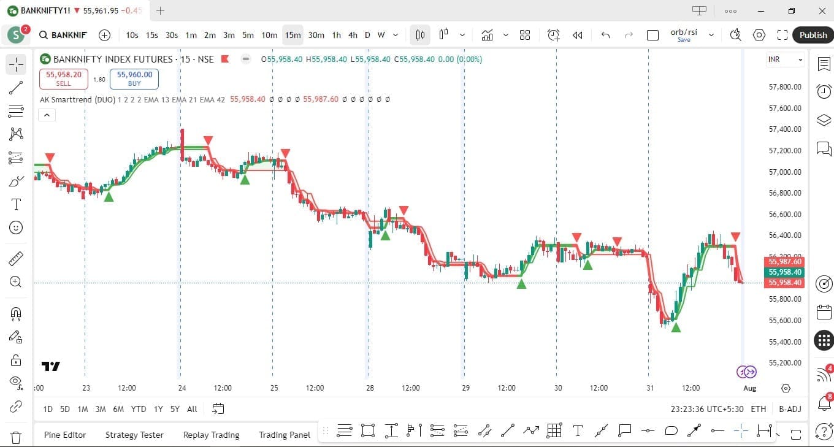
Task: Click the link drawings chain icon
Action: coord(16,406)
